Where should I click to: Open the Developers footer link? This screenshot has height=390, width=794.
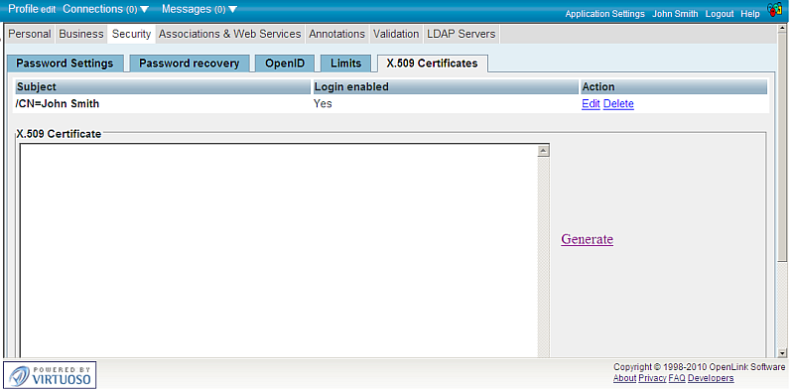711,378
